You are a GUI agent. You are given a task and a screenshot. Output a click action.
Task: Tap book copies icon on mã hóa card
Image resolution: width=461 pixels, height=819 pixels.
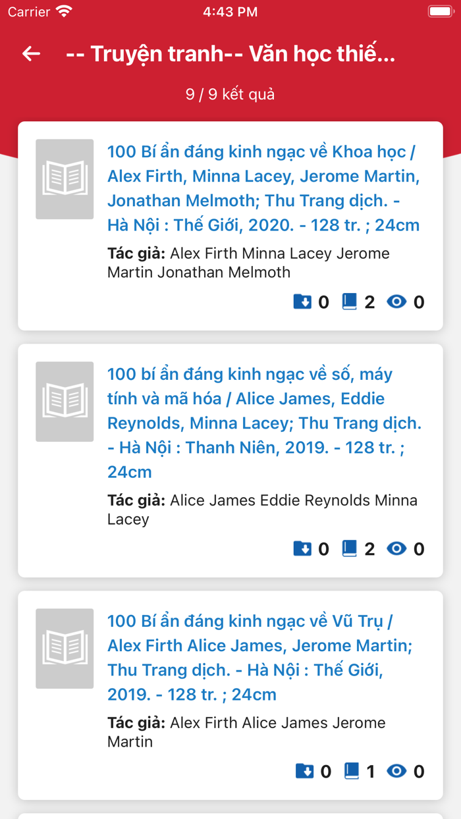coord(350,548)
